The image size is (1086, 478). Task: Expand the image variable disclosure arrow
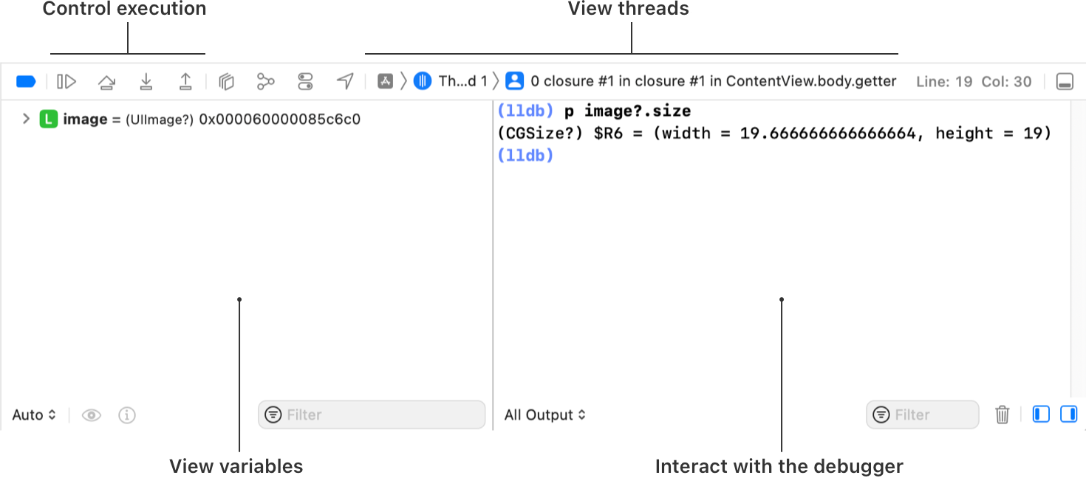click(26, 119)
